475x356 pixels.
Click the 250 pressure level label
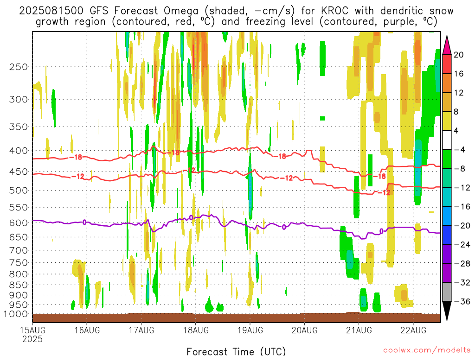[x=19, y=67]
